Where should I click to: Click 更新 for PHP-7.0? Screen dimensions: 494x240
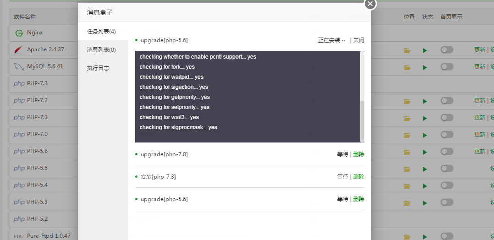point(480,135)
